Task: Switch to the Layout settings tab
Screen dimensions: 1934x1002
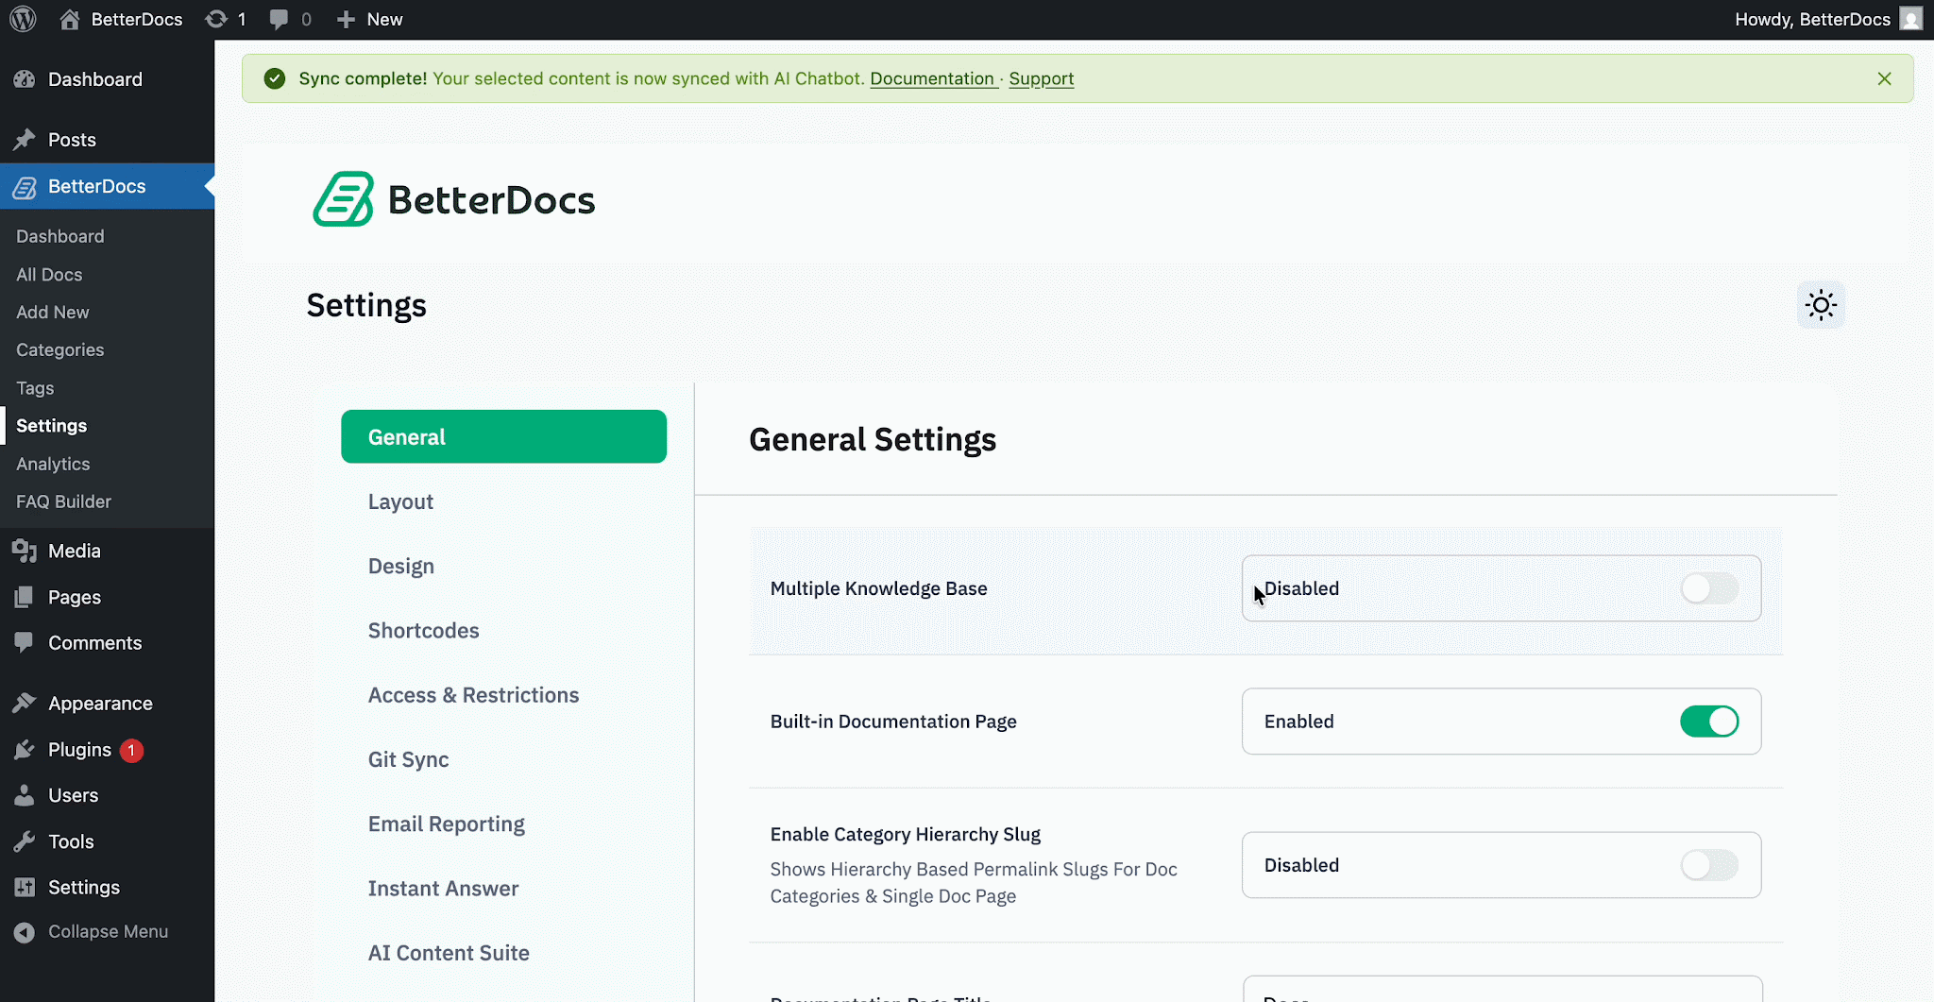Action: [x=400, y=501]
